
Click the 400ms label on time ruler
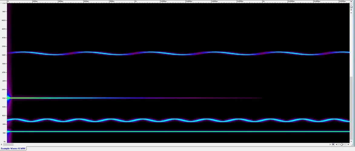(61, 1)
